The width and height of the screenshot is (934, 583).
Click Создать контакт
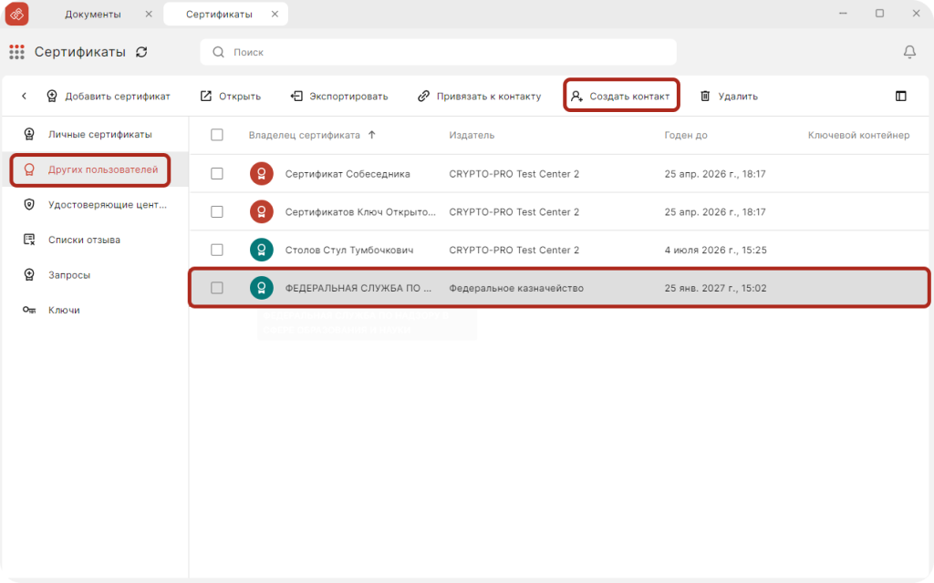click(620, 96)
